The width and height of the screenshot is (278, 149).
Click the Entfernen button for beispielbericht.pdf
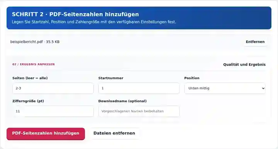[x=255, y=42]
